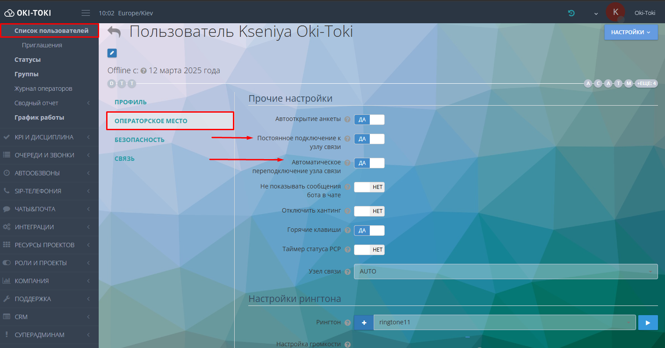Open Список пользователей in sidebar
Image resolution: width=665 pixels, height=348 pixels.
[51, 31]
